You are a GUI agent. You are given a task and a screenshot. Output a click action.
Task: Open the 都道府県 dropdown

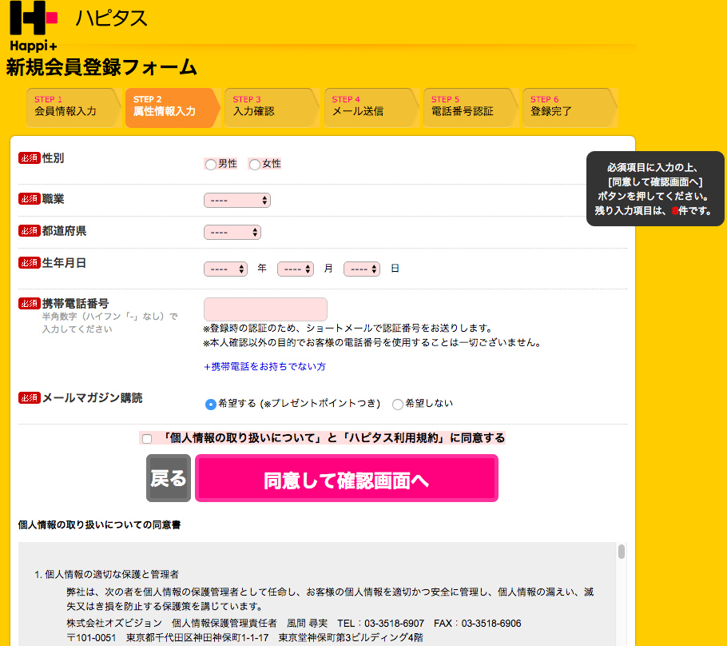tap(232, 233)
